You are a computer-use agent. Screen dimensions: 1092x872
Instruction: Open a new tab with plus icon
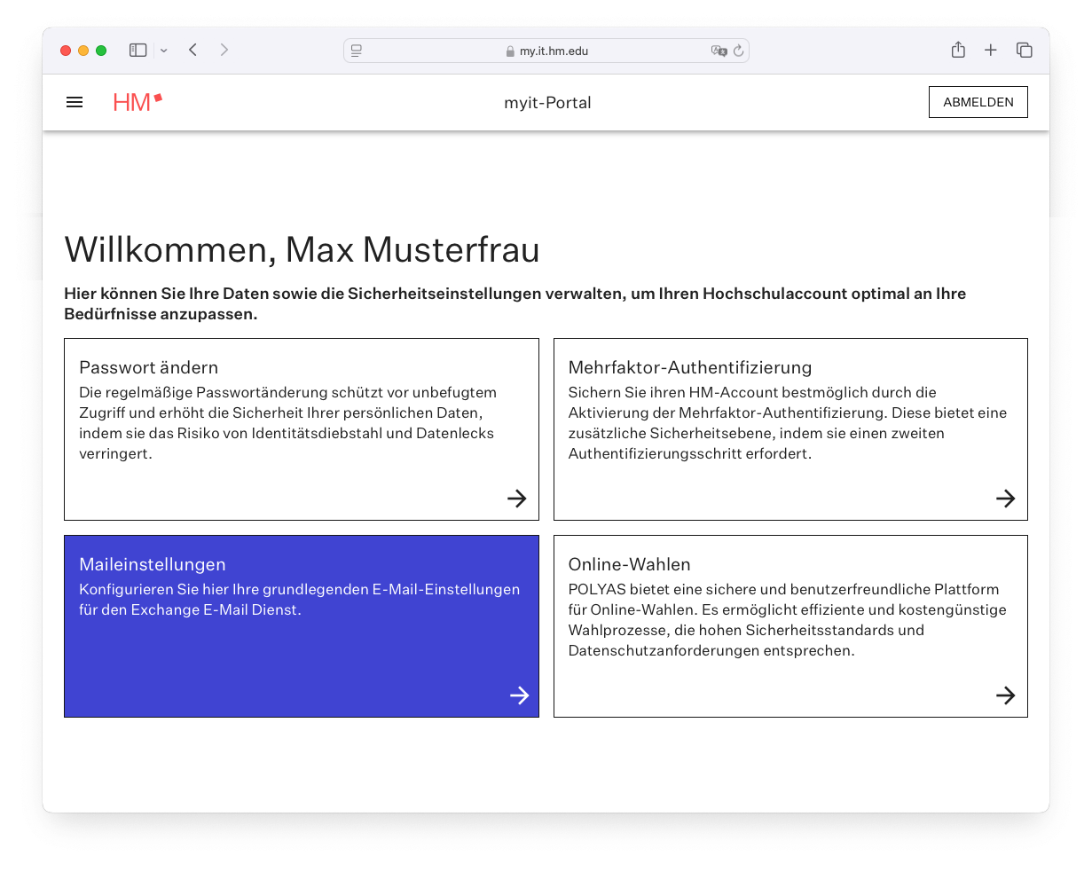pos(991,51)
